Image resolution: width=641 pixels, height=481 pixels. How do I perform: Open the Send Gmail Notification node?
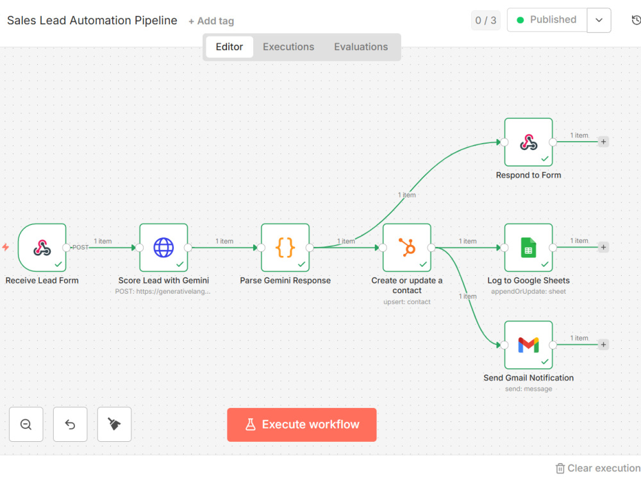click(529, 345)
